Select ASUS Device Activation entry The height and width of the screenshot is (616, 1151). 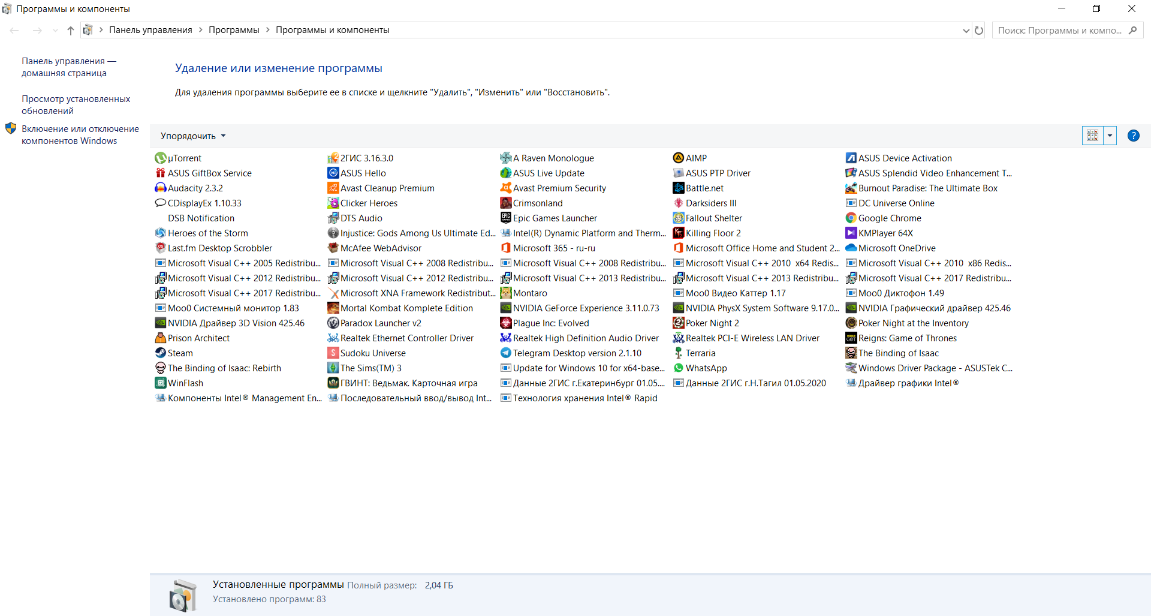(x=899, y=158)
